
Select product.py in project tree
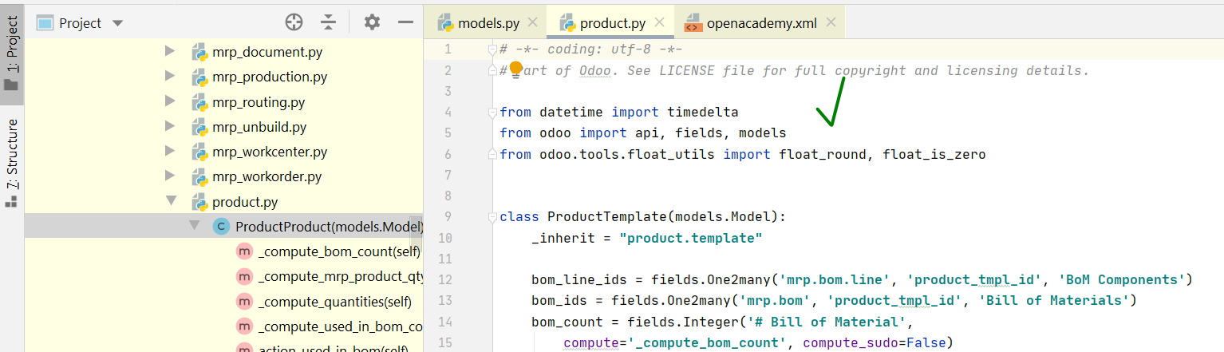coord(245,202)
